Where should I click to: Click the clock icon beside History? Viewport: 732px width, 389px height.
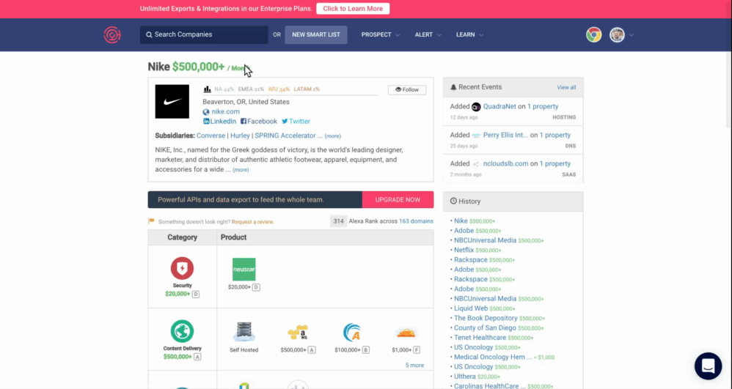coord(453,201)
